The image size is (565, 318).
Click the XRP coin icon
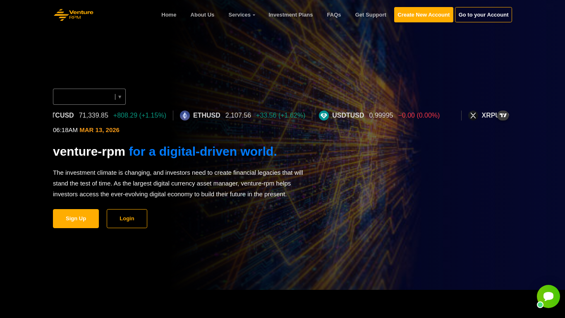[x=473, y=116]
